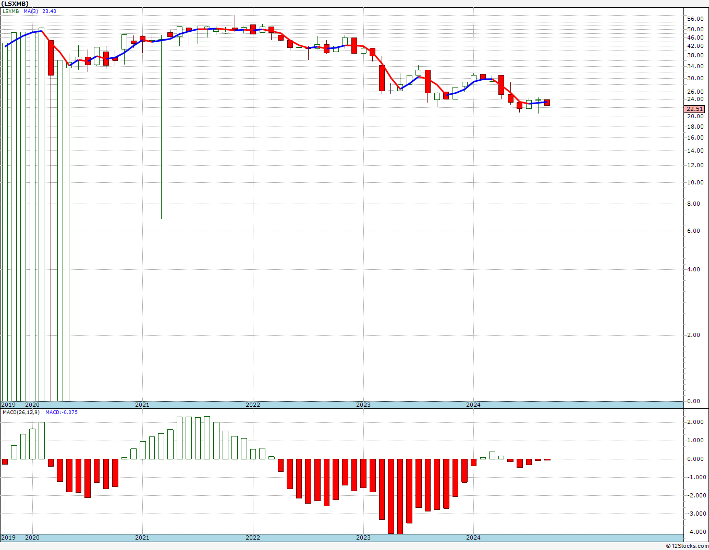709x550 pixels.
Task: Click 2023 on the price chart time axis
Action: click(363, 405)
